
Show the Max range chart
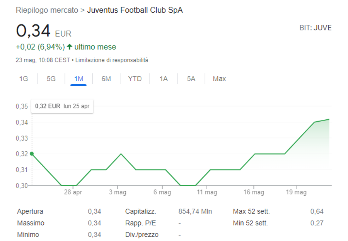219,79
